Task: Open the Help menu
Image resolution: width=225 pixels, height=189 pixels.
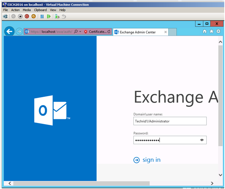Action: (x=62, y=10)
